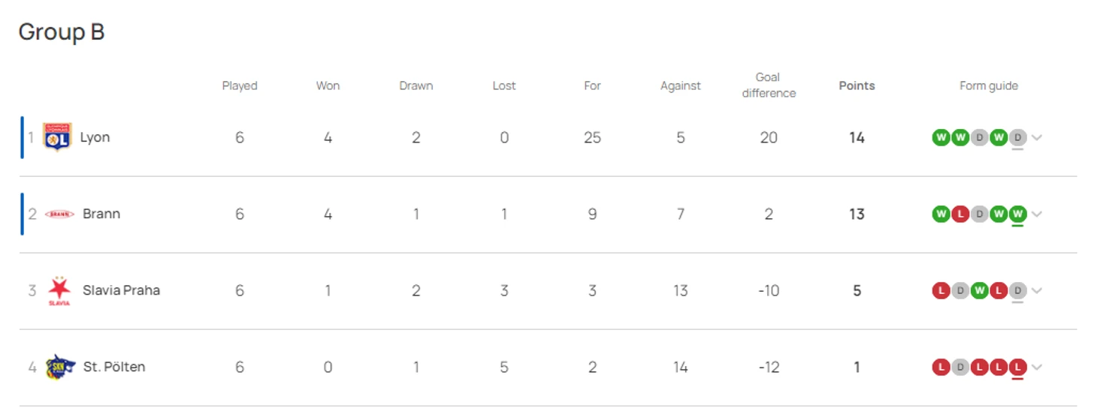The width and height of the screenshot is (1097, 408).
Task: Expand St. Pölten's form guide chevron
Action: click(1037, 367)
